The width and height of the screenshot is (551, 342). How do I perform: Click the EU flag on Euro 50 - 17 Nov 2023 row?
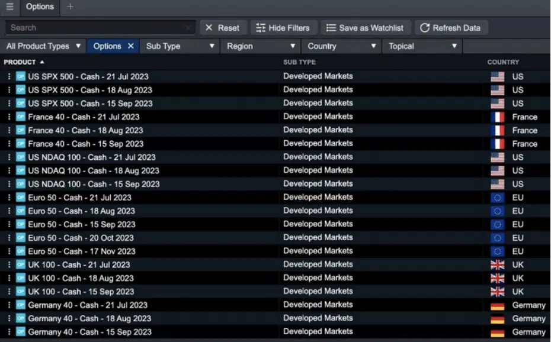[x=498, y=251]
